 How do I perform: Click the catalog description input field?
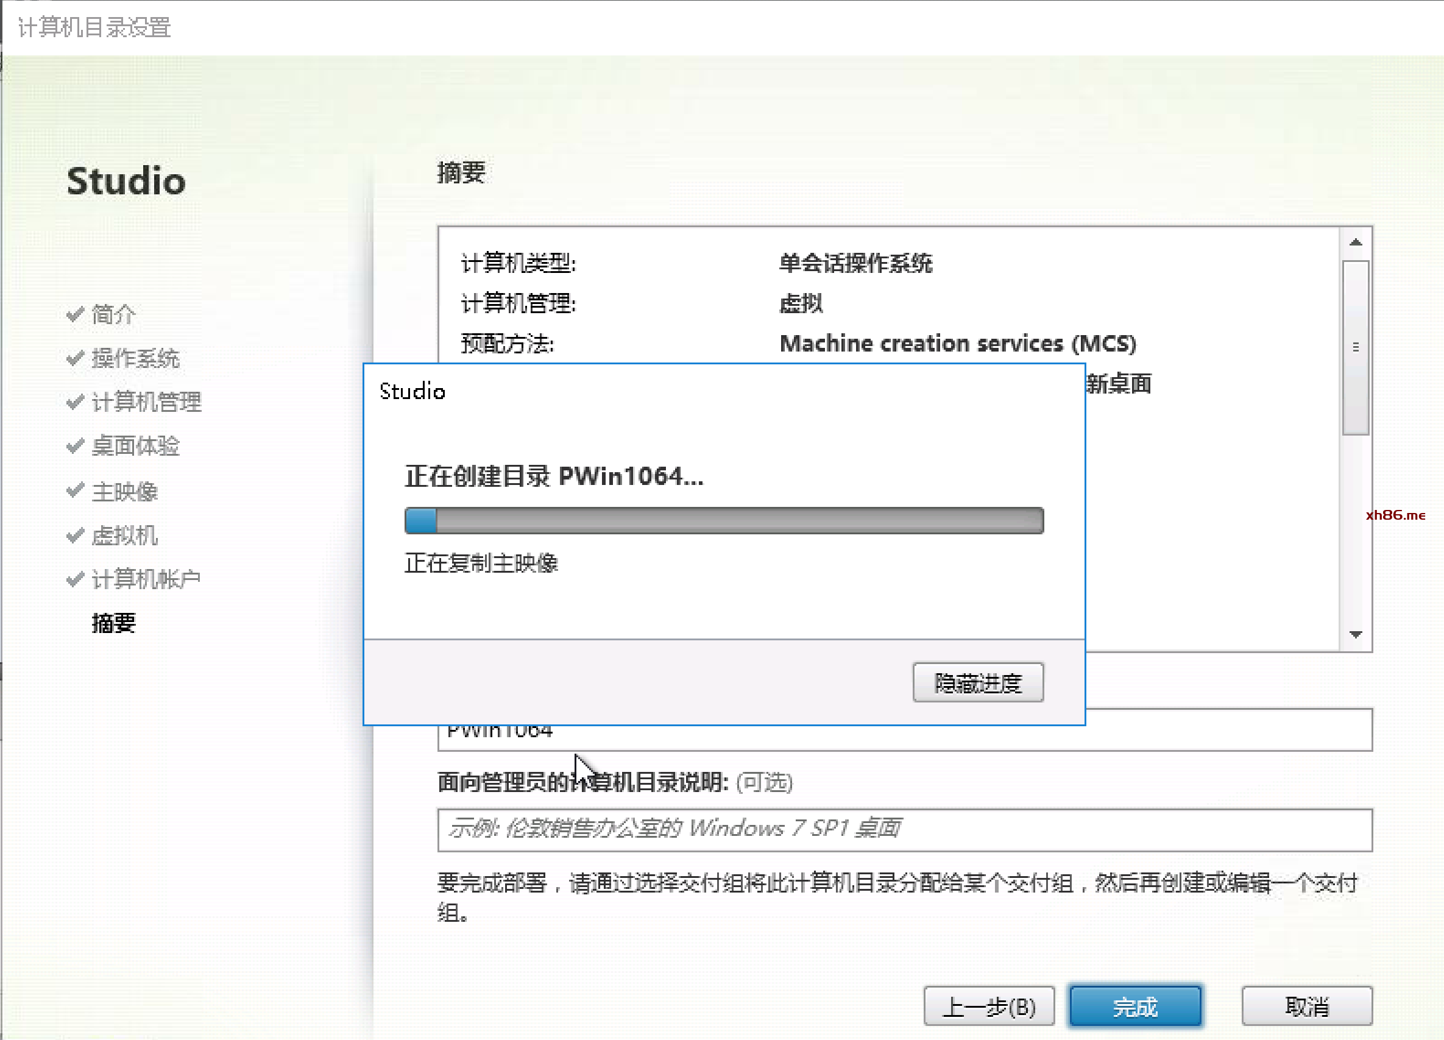tap(904, 829)
